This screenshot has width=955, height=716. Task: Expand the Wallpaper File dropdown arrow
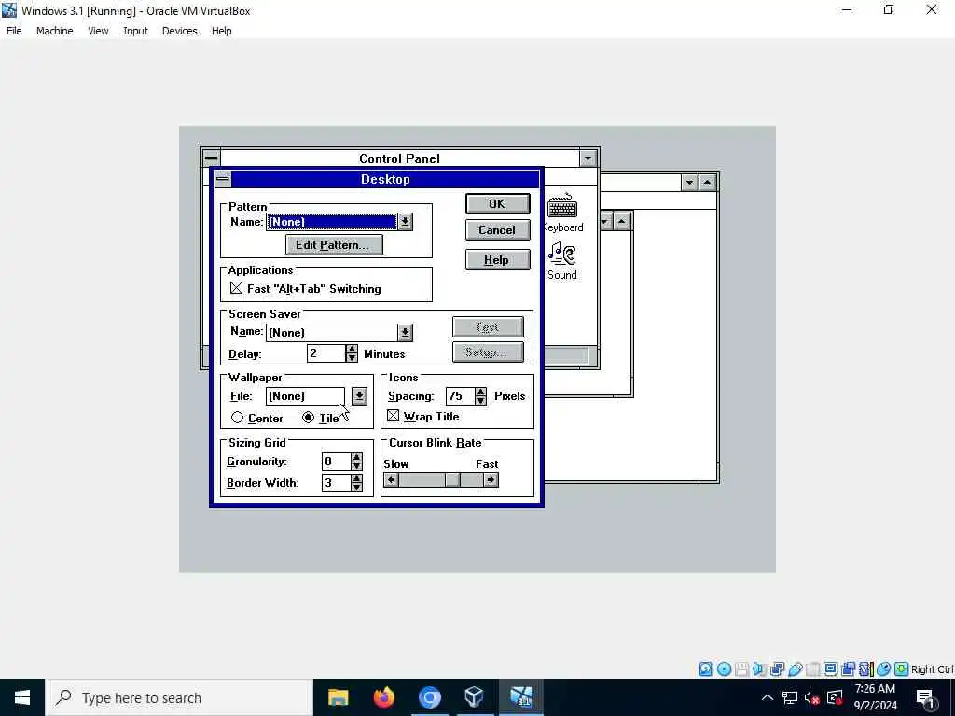(359, 395)
